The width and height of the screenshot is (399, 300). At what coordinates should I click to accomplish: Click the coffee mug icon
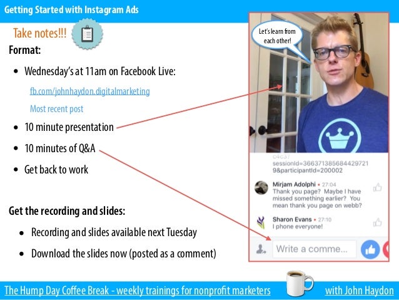[x=300, y=284]
